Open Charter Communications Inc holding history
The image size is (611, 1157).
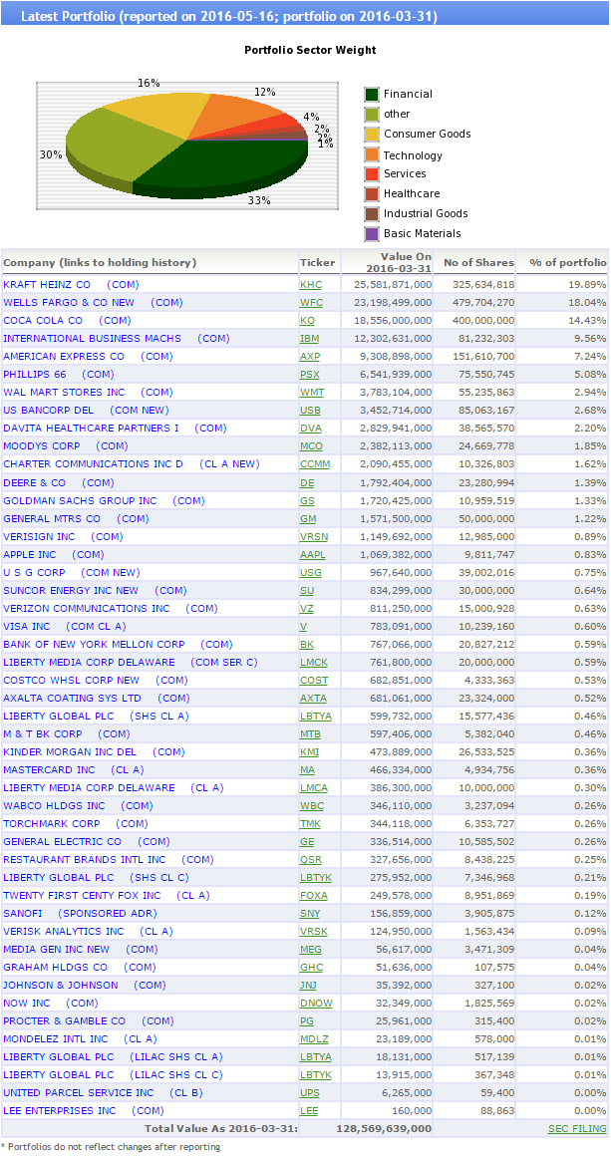pos(132,464)
